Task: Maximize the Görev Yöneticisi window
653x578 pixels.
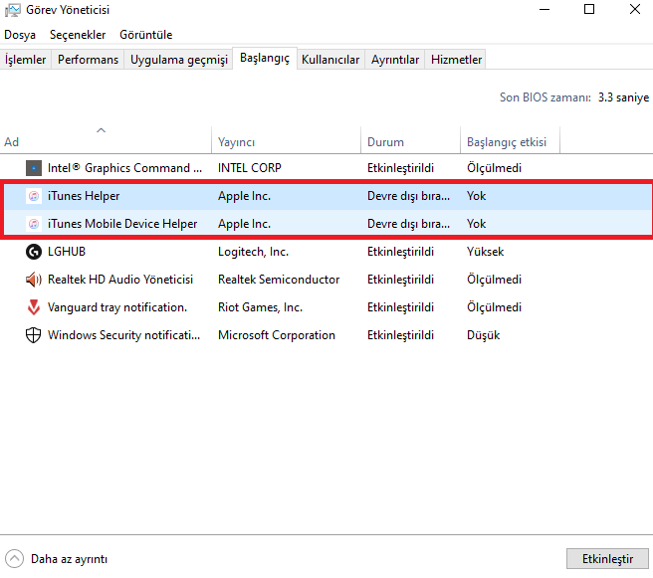Action: (589, 10)
